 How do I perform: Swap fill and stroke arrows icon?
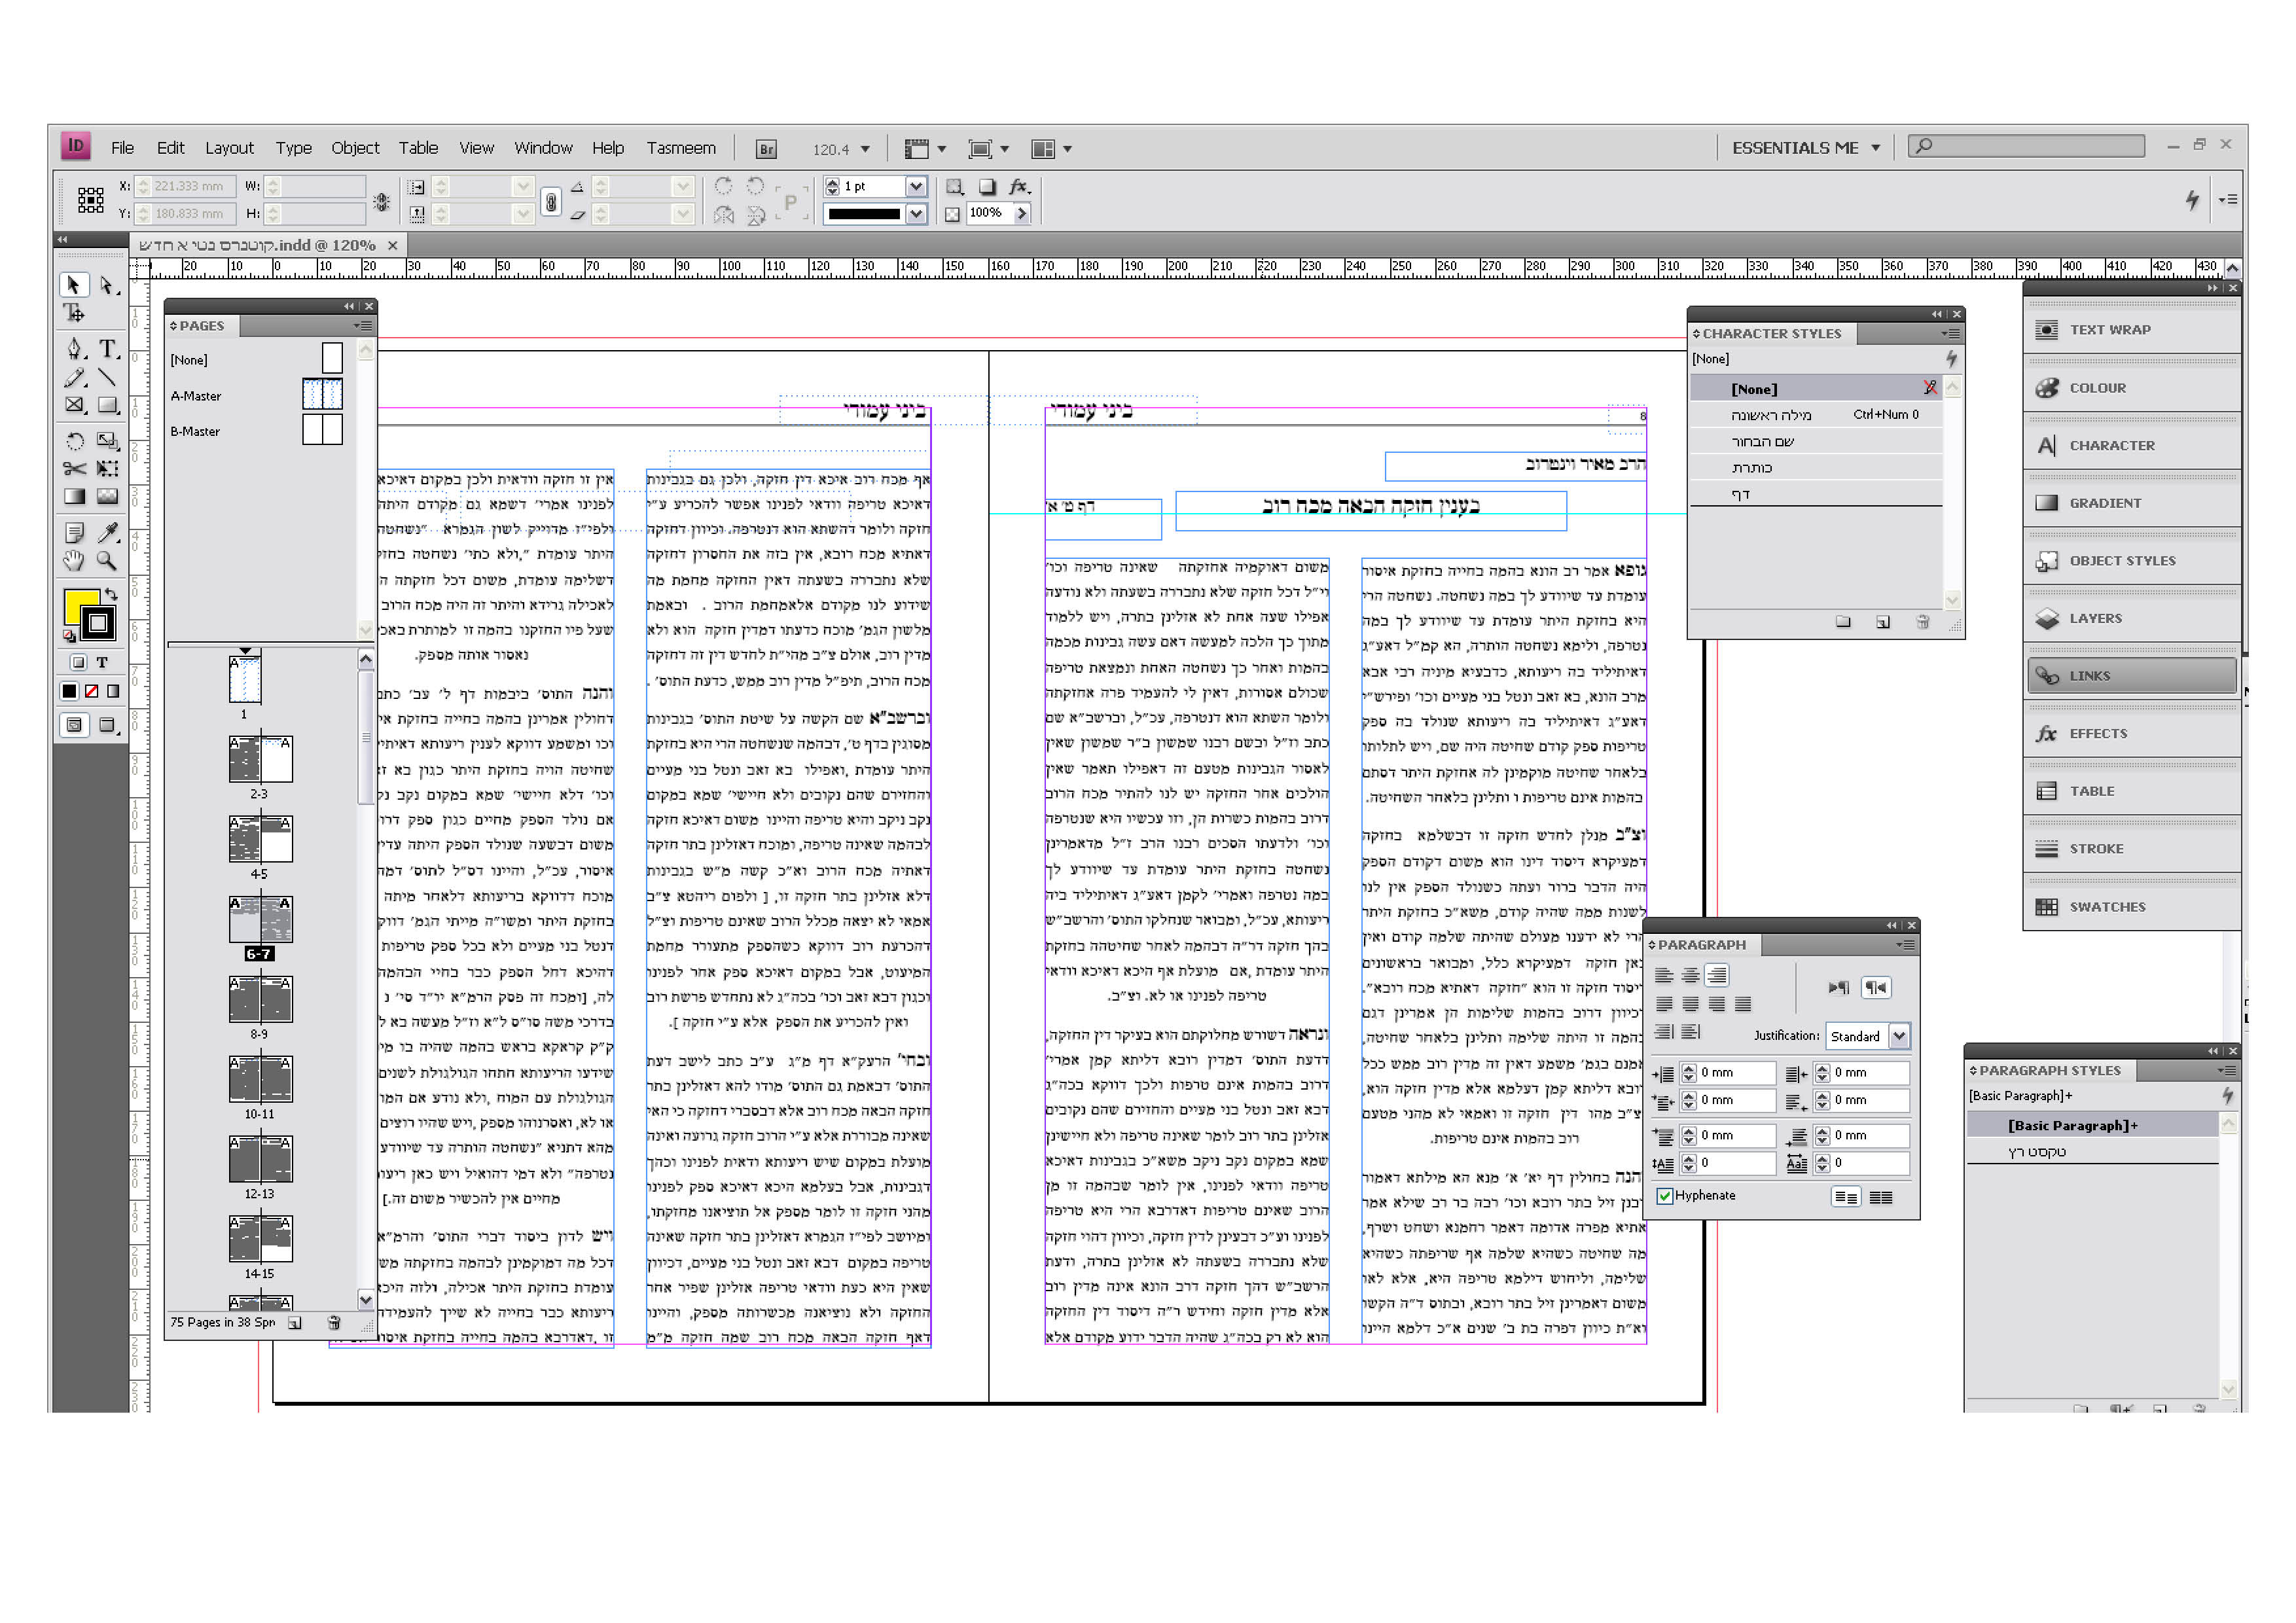pyautogui.click(x=111, y=593)
